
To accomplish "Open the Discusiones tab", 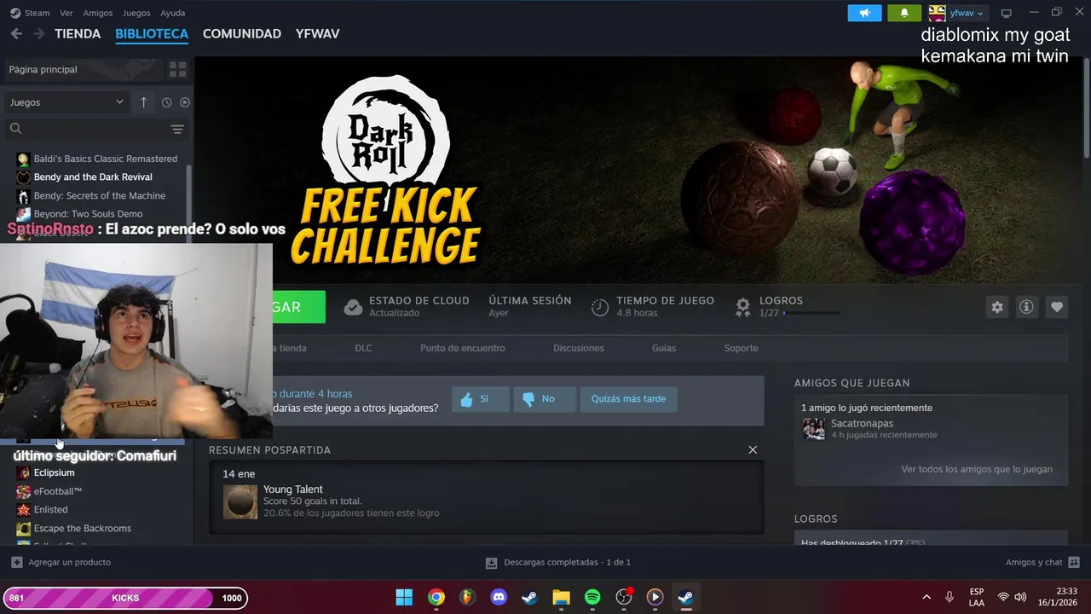I will (x=579, y=348).
